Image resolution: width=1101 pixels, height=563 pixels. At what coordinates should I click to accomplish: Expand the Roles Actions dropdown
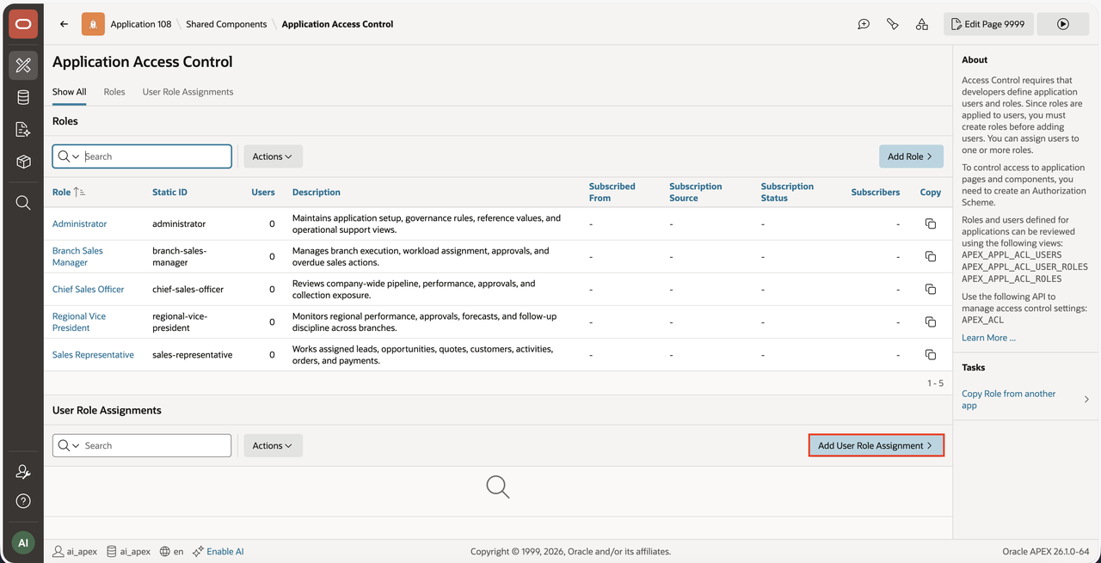pyautogui.click(x=273, y=156)
